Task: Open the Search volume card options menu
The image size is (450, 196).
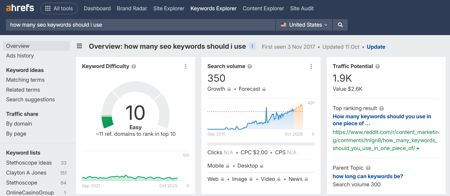Action: (x=311, y=66)
